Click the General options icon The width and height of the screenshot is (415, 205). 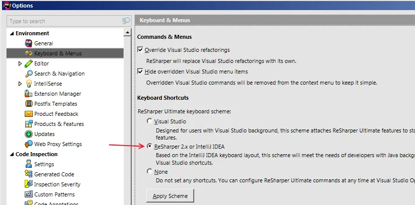(29, 43)
